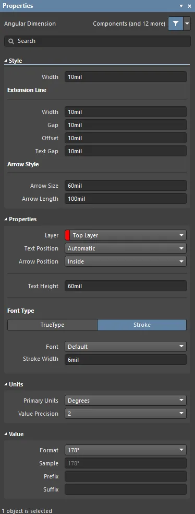The image size is (195, 514).
Task: Click the Sample value field
Action: point(126,463)
